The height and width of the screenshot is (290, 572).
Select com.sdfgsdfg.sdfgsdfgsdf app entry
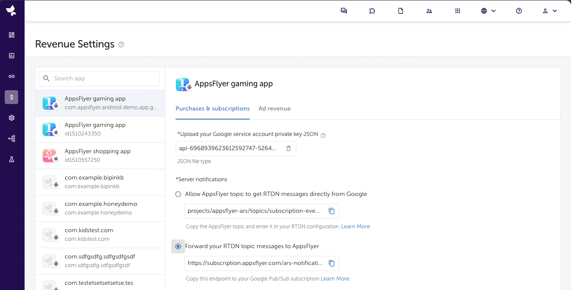[x=100, y=261]
